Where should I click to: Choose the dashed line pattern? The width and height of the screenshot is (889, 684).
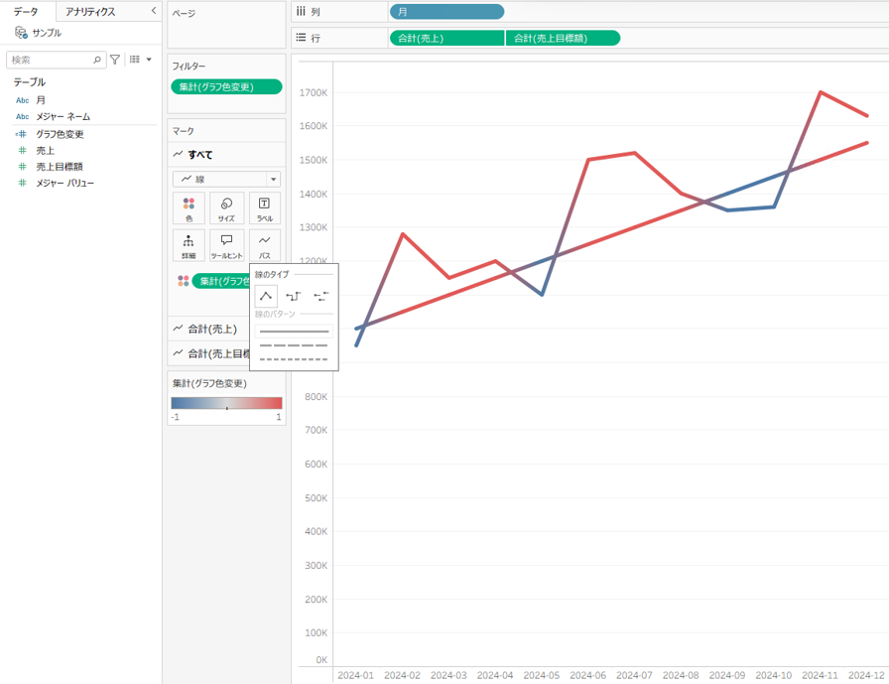tap(293, 345)
